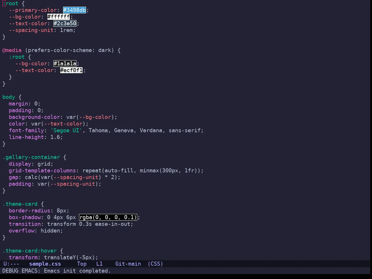Click the box-shadow property

pyautogui.click(x=25, y=217)
